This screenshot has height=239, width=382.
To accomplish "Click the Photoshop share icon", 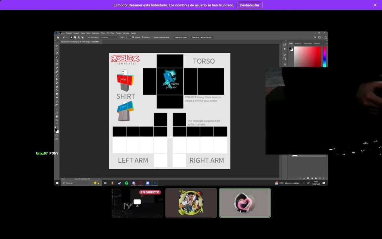I will pyautogui.click(x=326, y=37).
